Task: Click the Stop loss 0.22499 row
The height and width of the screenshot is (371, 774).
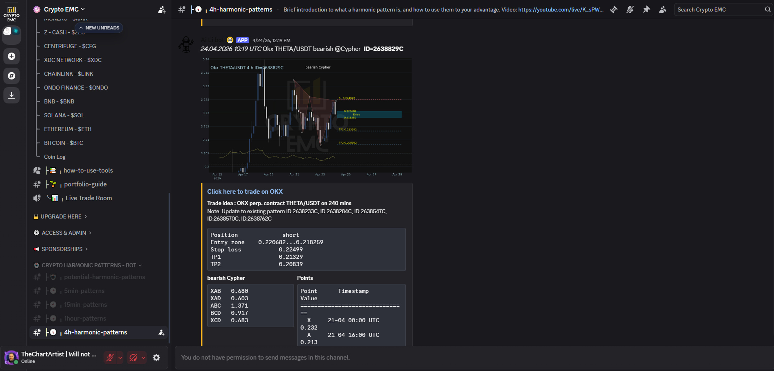Action: (x=257, y=250)
